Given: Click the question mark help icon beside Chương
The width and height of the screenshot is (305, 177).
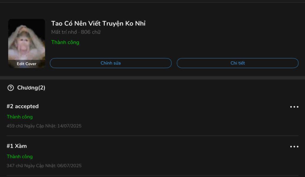Looking at the screenshot, I should tap(11, 88).
